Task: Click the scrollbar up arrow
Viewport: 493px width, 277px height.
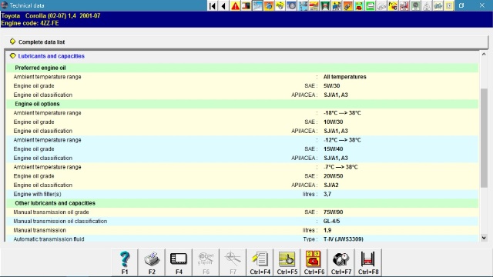Action: (x=484, y=55)
